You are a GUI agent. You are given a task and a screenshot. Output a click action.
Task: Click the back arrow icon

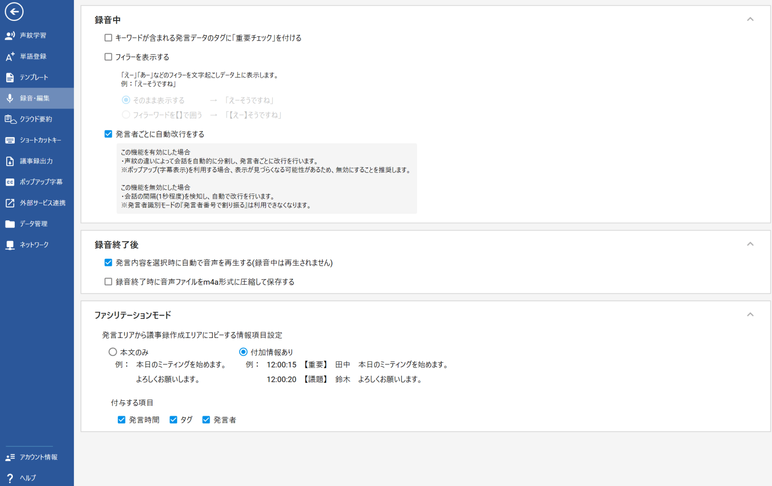pyautogui.click(x=14, y=12)
